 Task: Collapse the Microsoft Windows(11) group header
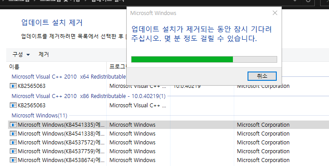39,115
